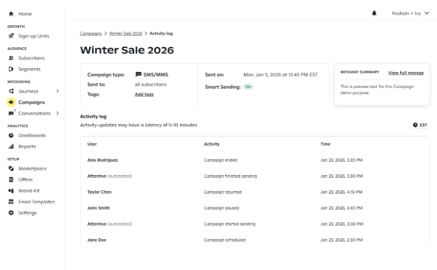
Task: Click the Home icon in sidebar
Action: [x=11, y=13]
